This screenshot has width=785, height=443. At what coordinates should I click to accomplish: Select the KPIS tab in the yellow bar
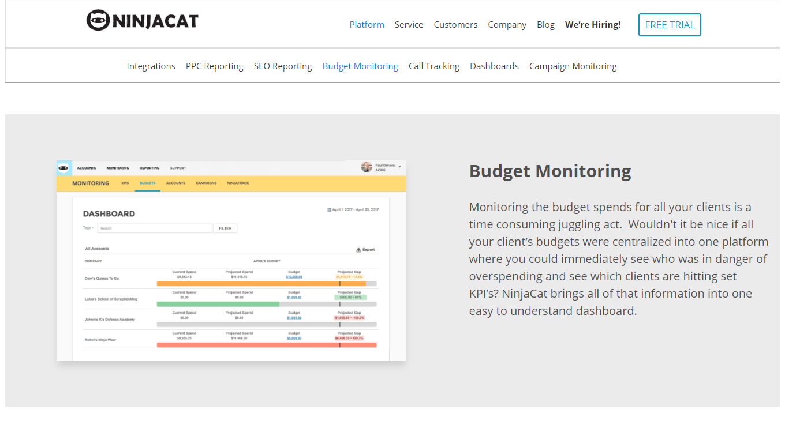tap(125, 183)
